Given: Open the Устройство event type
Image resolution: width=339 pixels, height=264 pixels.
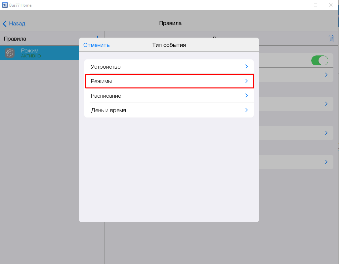Looking at the screenshot, I should pos(169,67).
